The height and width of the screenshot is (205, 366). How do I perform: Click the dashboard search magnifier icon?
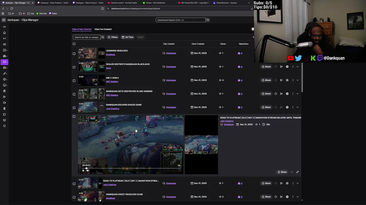[208, 20]
